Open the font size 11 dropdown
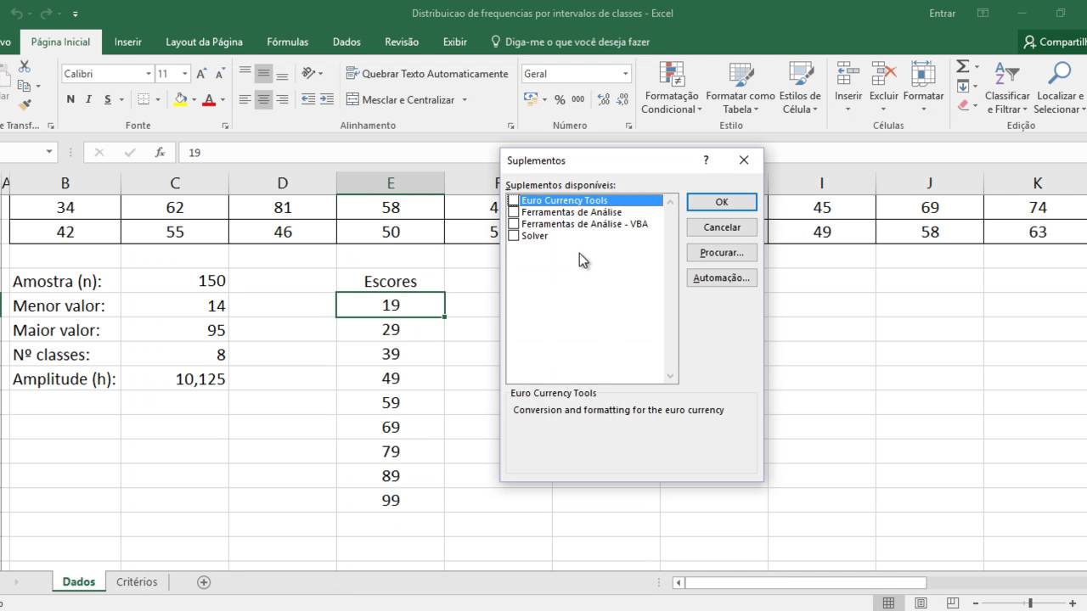1087x611 pixels. pos(184,74)
